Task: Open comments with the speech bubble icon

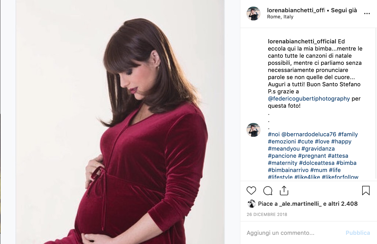Action: point(268,191)
